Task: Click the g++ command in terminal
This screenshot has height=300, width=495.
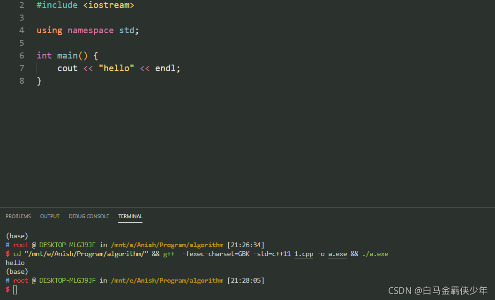Action: 169,254
